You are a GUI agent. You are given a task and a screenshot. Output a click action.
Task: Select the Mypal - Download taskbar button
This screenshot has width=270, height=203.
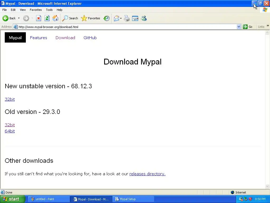[91, 199]
